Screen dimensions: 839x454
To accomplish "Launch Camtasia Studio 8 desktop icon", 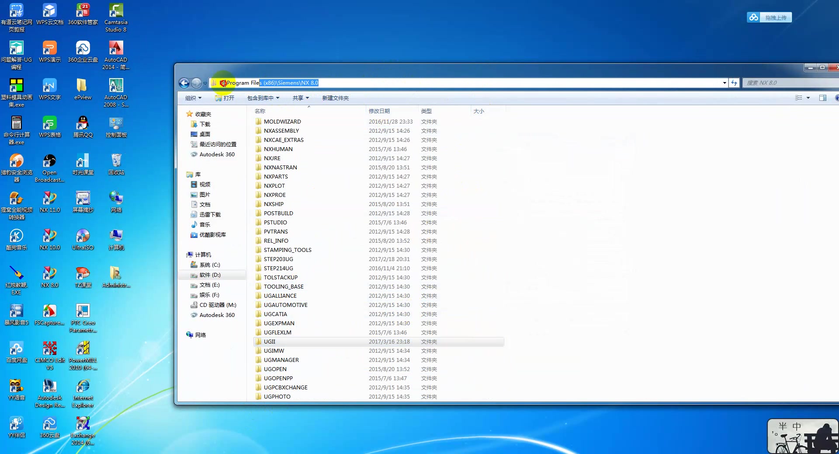I will coord(116,17).
